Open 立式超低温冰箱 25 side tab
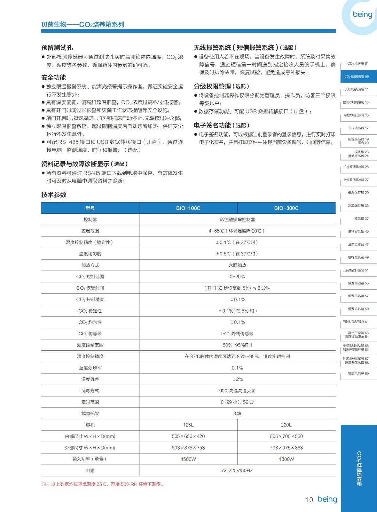Screen dimensions: 377x512 (358, 167)
